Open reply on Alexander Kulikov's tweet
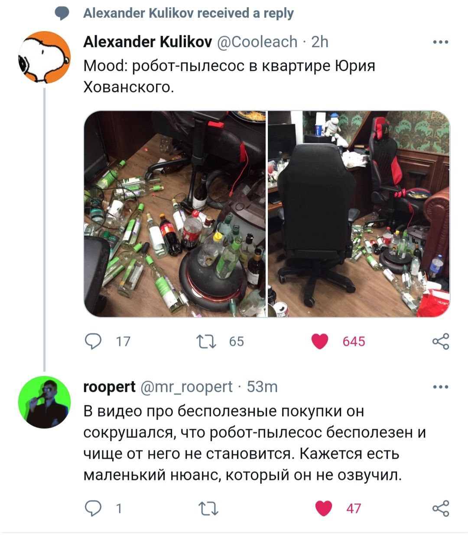468x535 pixels. (92, 341)
